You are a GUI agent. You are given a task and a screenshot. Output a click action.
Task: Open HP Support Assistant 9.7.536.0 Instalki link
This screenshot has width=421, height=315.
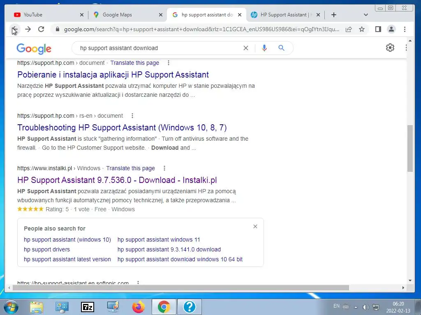[117, 180]
